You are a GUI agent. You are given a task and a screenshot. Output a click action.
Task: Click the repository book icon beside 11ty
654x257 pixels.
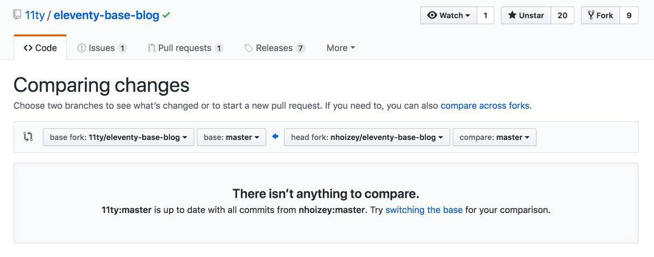tap(17, 15)
